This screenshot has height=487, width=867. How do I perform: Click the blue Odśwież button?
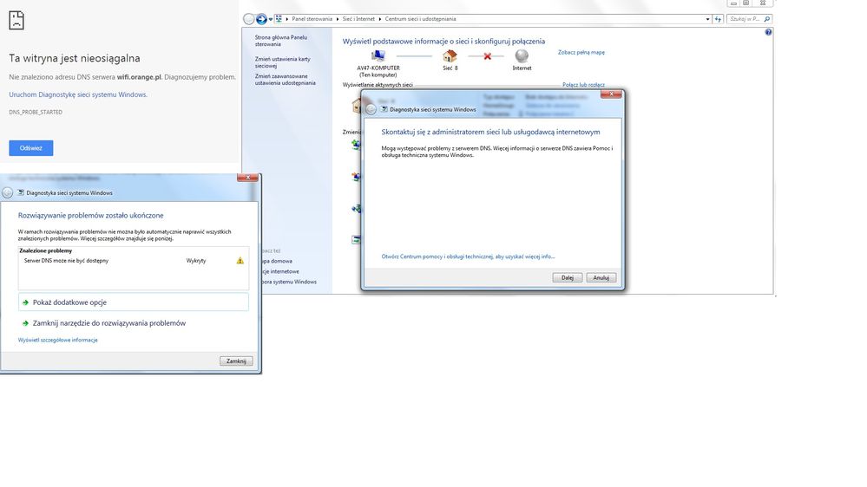click(31, 148)
